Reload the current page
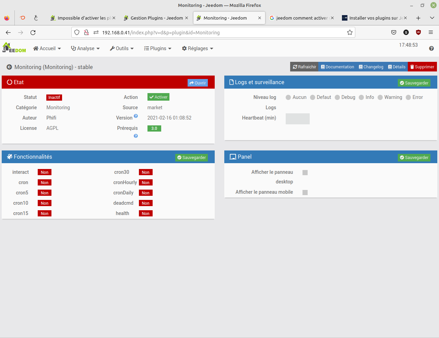The height and width of the screenshot is (338, 439). [33, 32]
